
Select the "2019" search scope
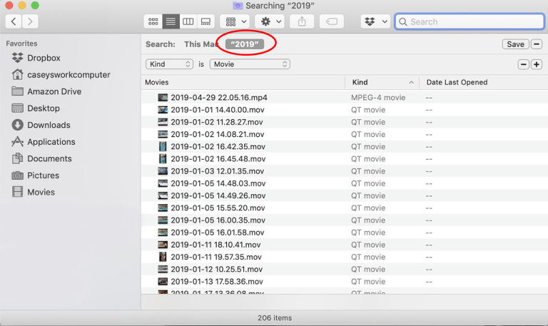point(245,44)
